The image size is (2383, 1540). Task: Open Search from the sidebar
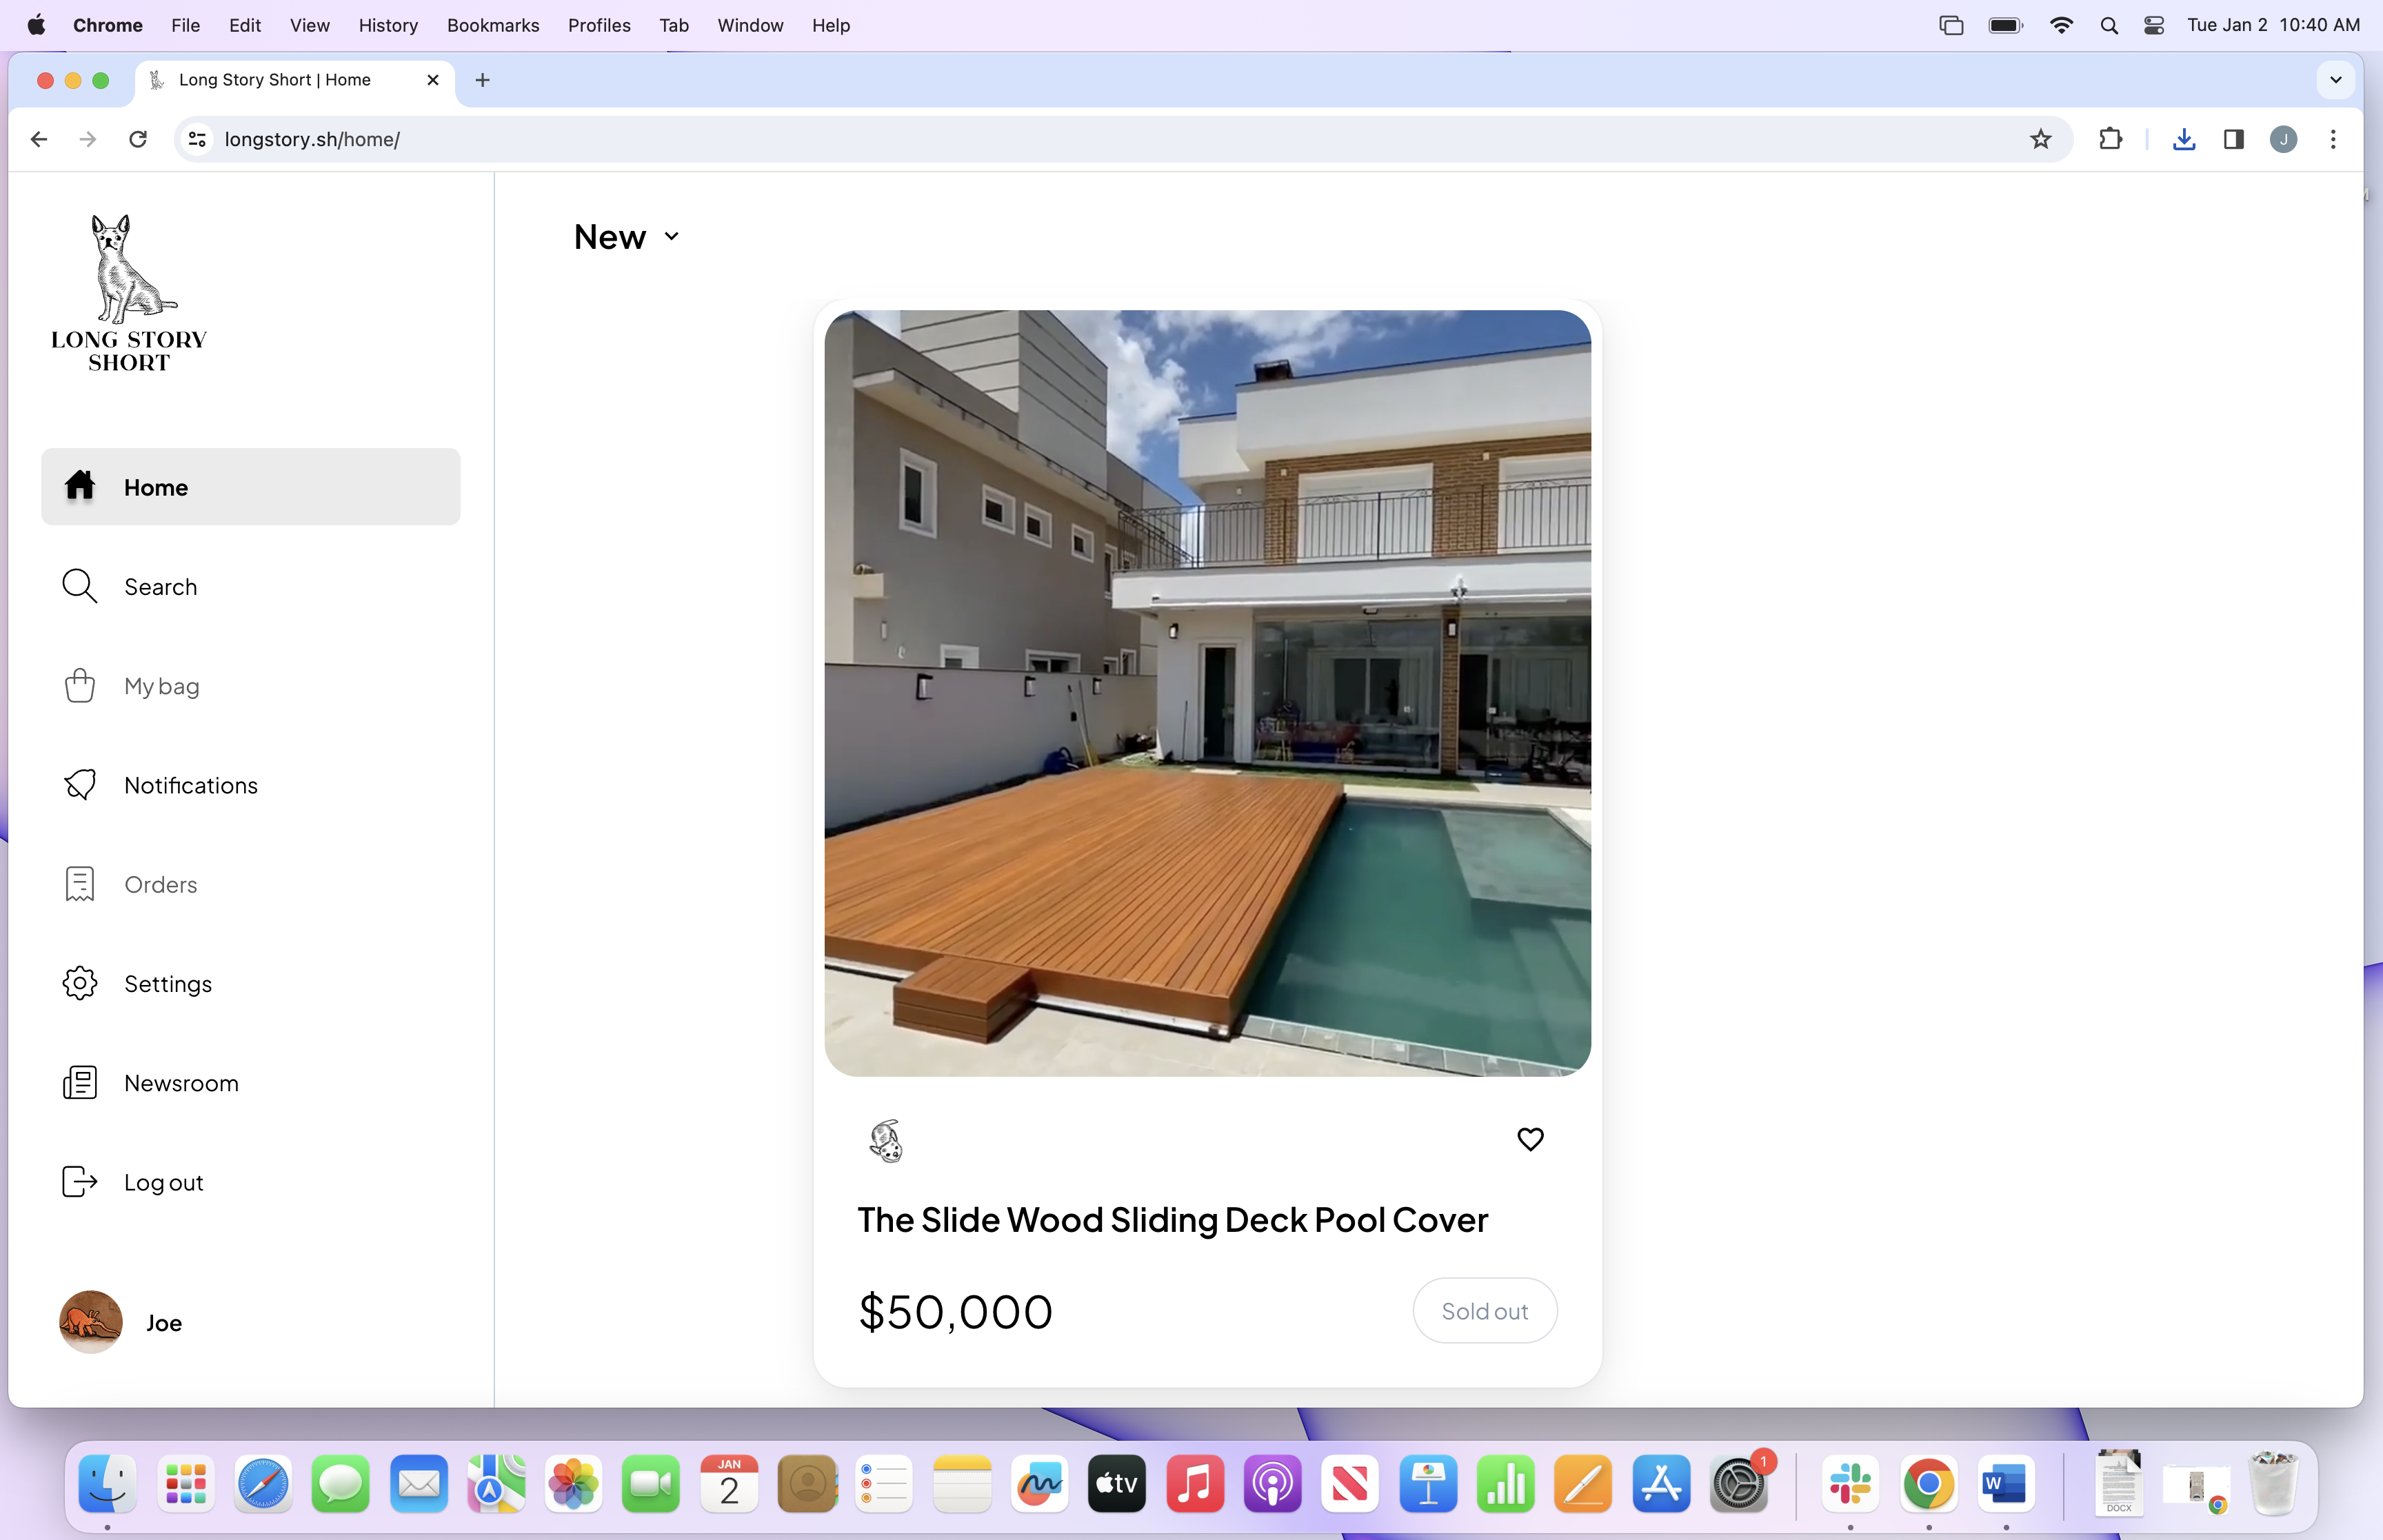(x=160, y=587)
